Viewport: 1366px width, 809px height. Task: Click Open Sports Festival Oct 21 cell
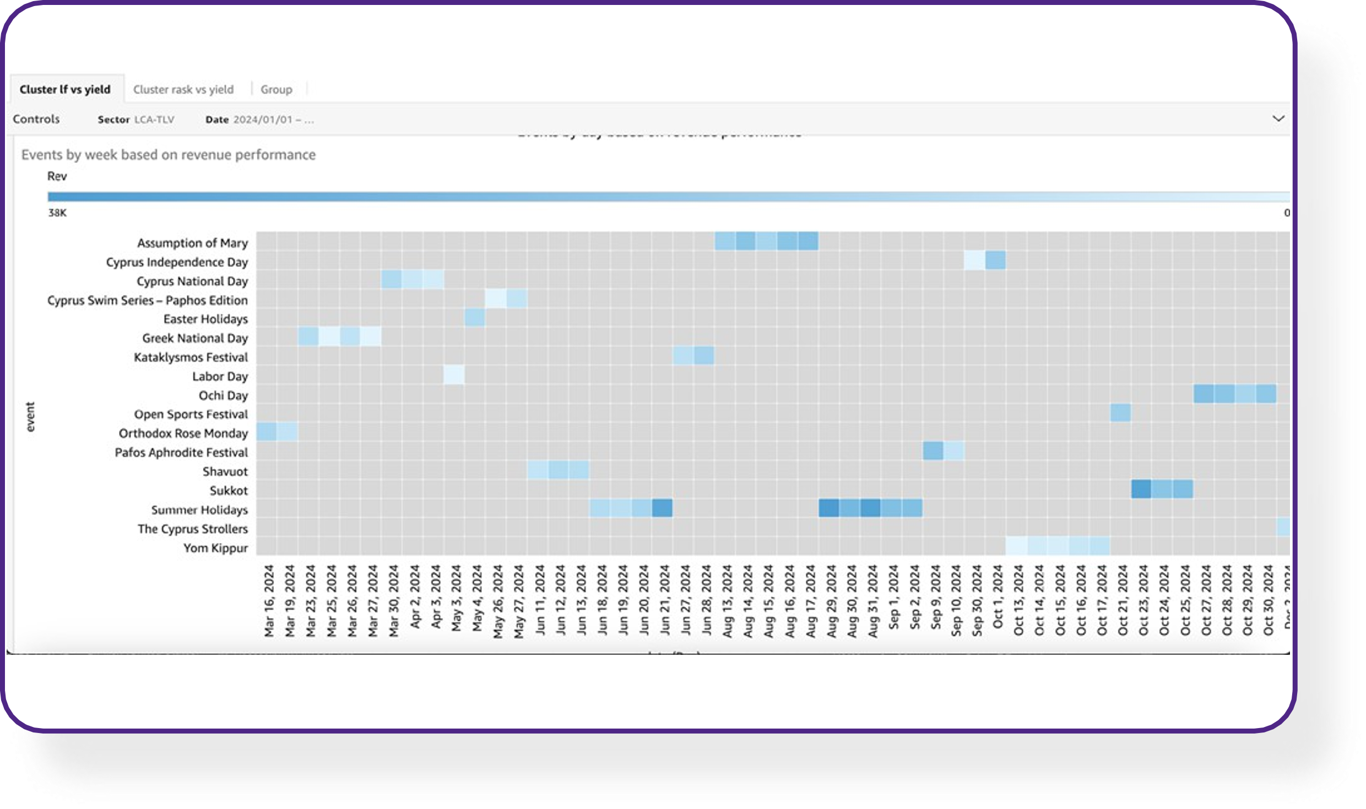1120,413
